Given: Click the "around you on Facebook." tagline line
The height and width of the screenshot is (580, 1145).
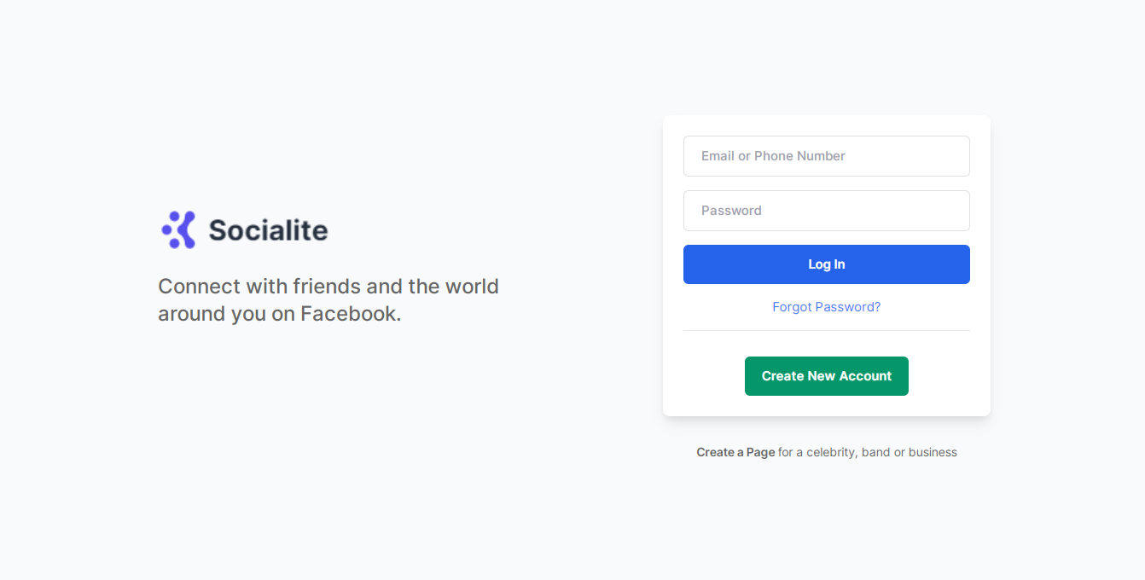Looking at the screenshot, I should [279, 314].
